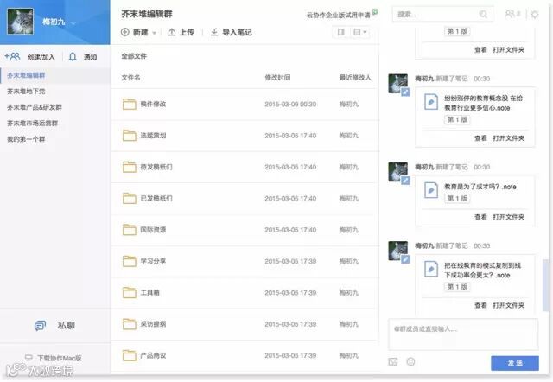This screenshot has height=382, width=553.
Task: Click the 学习分享 folder icon
Action: point(130,261)
